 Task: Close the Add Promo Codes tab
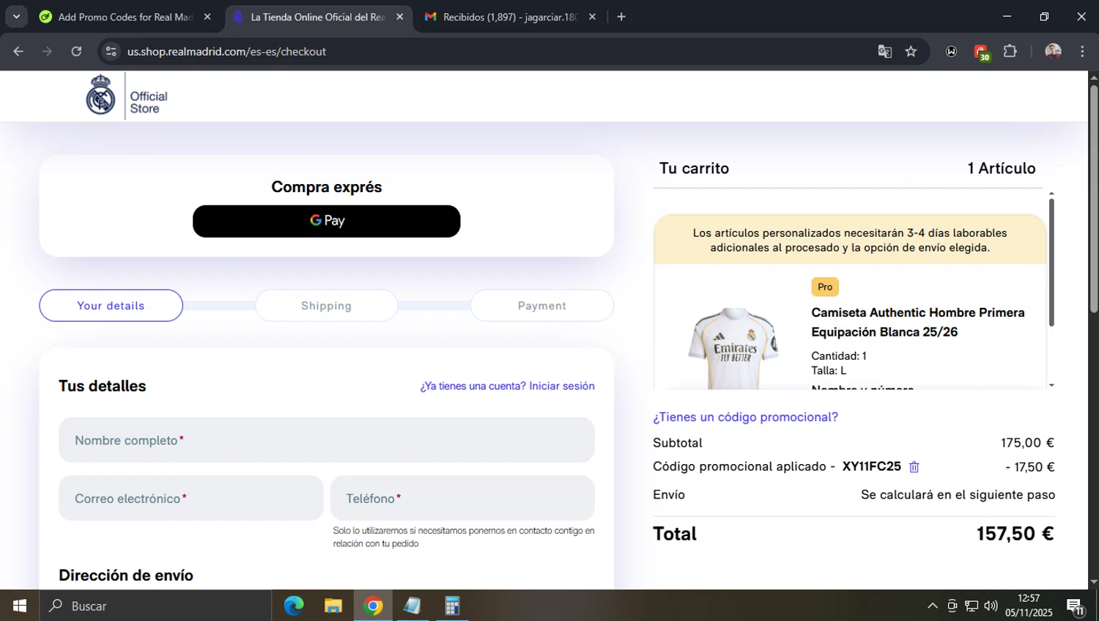[x=207, y=17]
